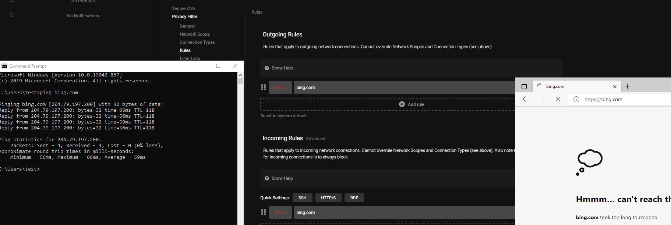Go back in the Edge browser
This screenshot has height=225, width=671.
pyautogui.click(x=526, y=99)
